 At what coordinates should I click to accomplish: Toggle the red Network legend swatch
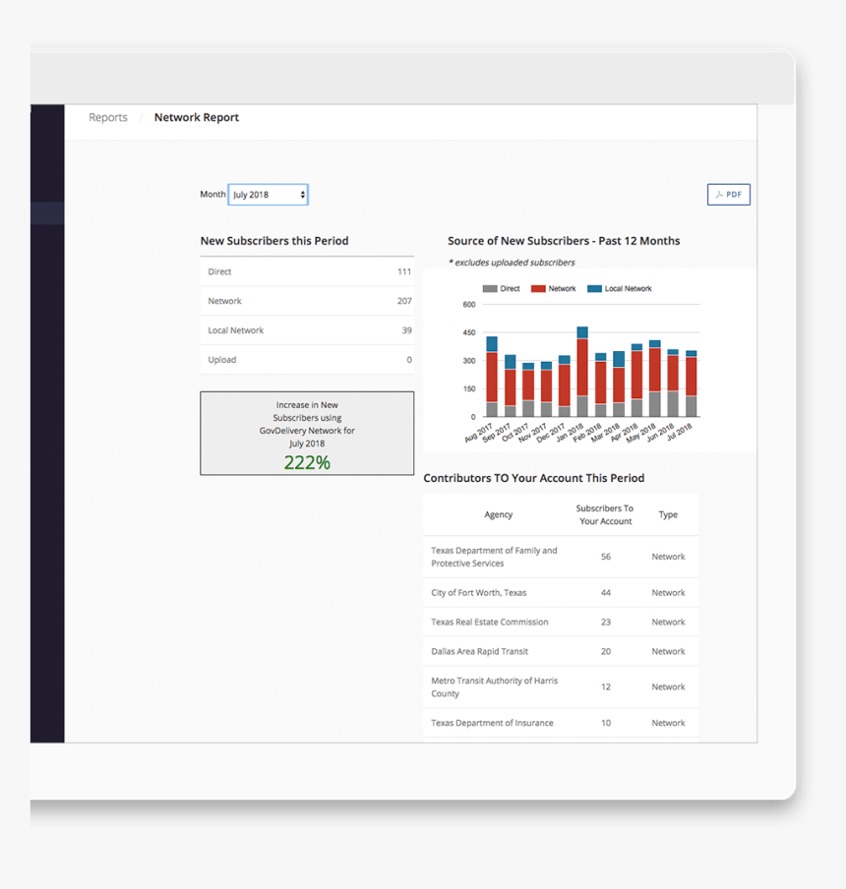point(538,288)
